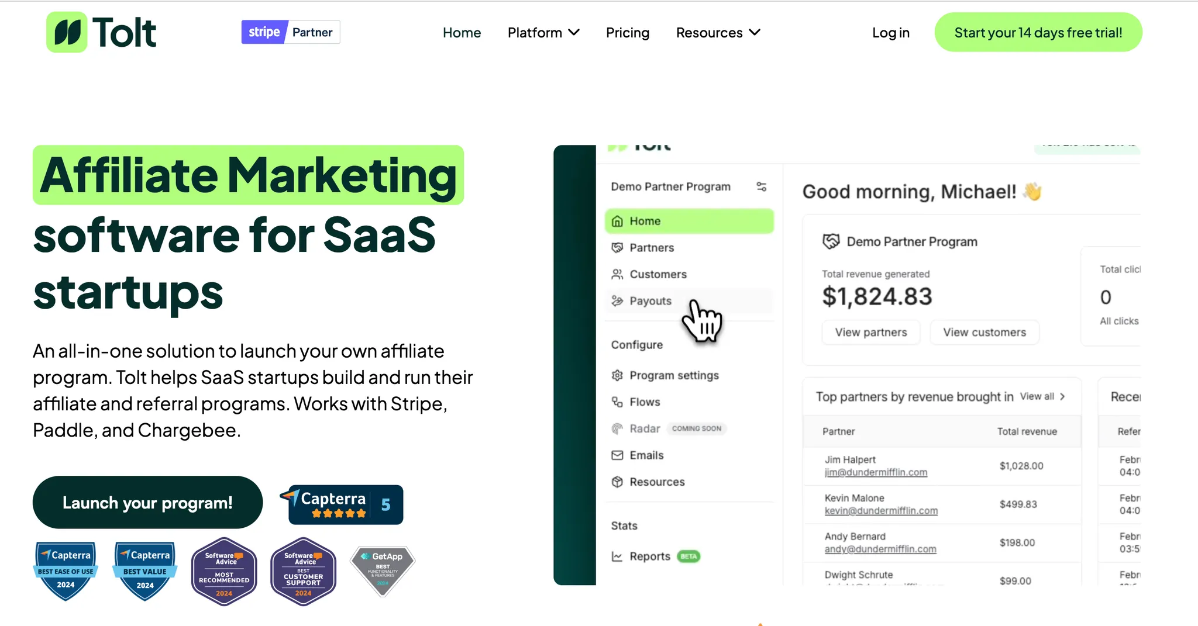Click the $198.00 revenue cell
1198x626 pixels.
click(x=1017, y=542)
